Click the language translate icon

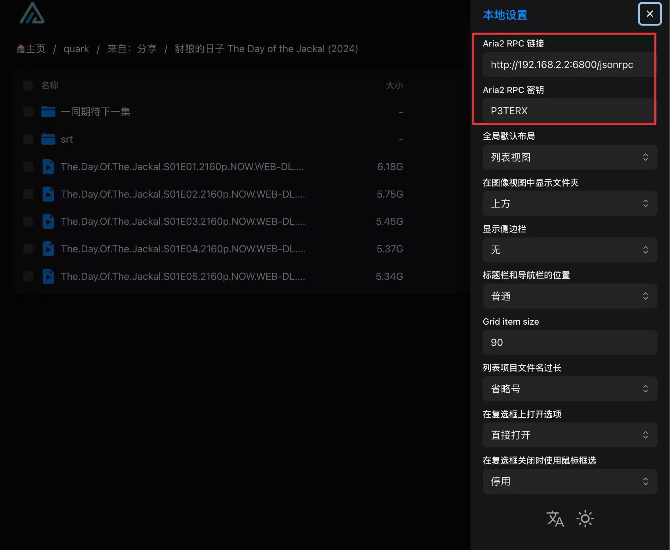click(x=555, y=519)
